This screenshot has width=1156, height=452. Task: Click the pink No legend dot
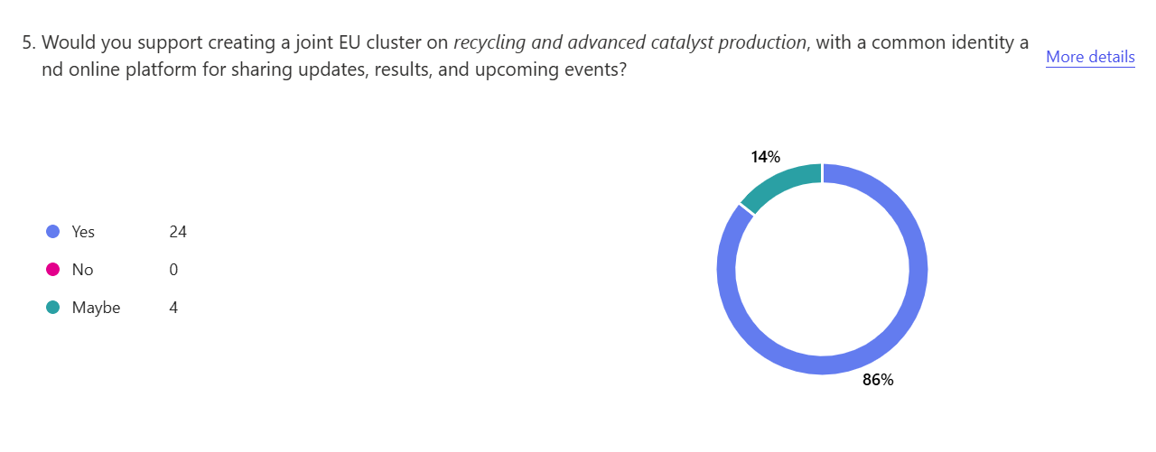pyautogui.click(x=52, y=270)
